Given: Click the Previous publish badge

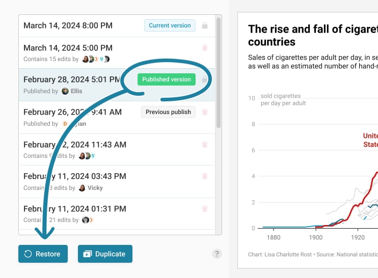Looking at the screenshot, I should [168, 112].
